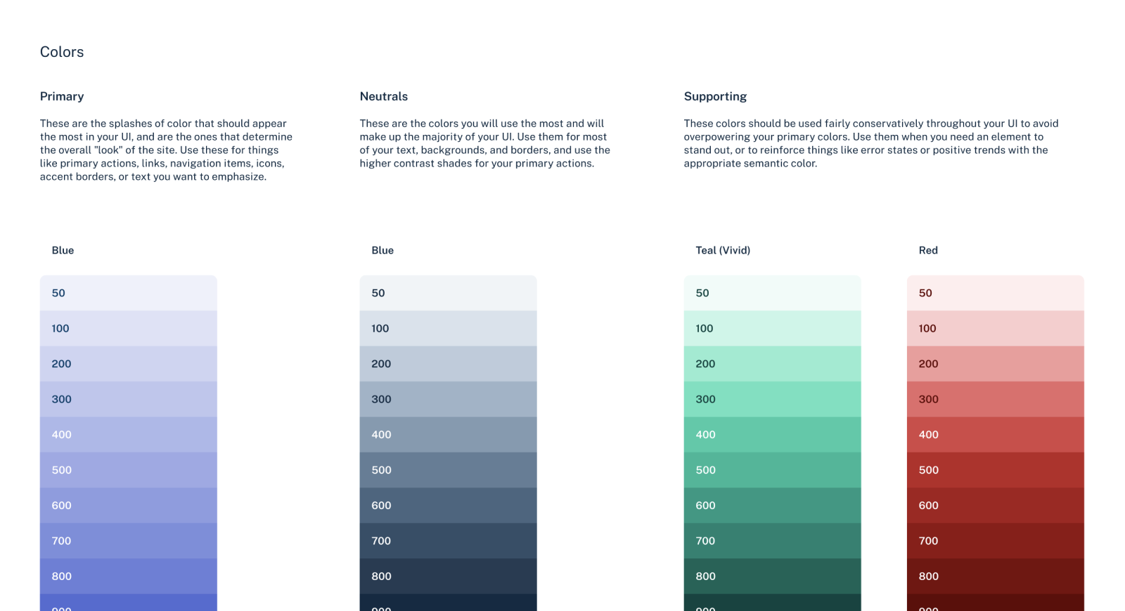Click the Primary Blue 300 swatch
Image resolution: width=1125 pixels, height=611 pixels.
pyautogui.click(x=128, y=399)
